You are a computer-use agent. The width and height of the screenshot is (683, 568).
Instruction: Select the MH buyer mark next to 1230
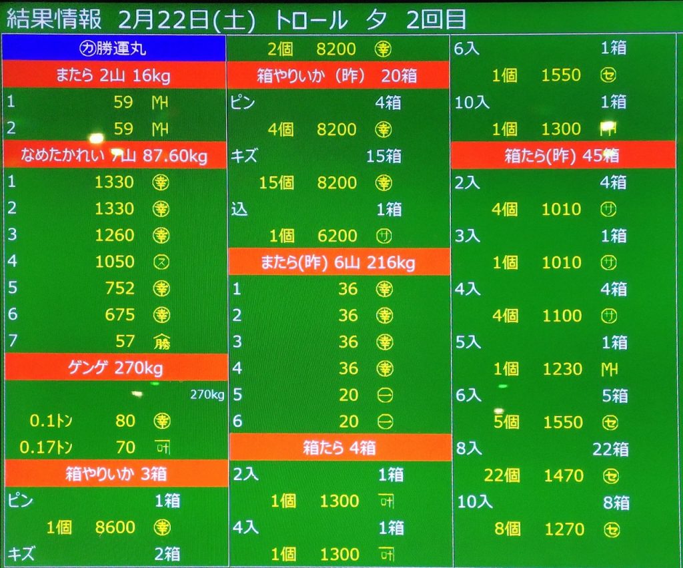[x=608, y=369]
